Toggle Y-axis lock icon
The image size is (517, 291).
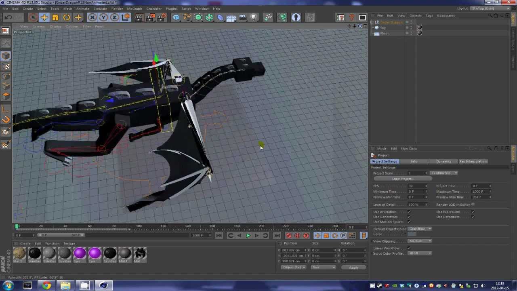pos(103,17)
